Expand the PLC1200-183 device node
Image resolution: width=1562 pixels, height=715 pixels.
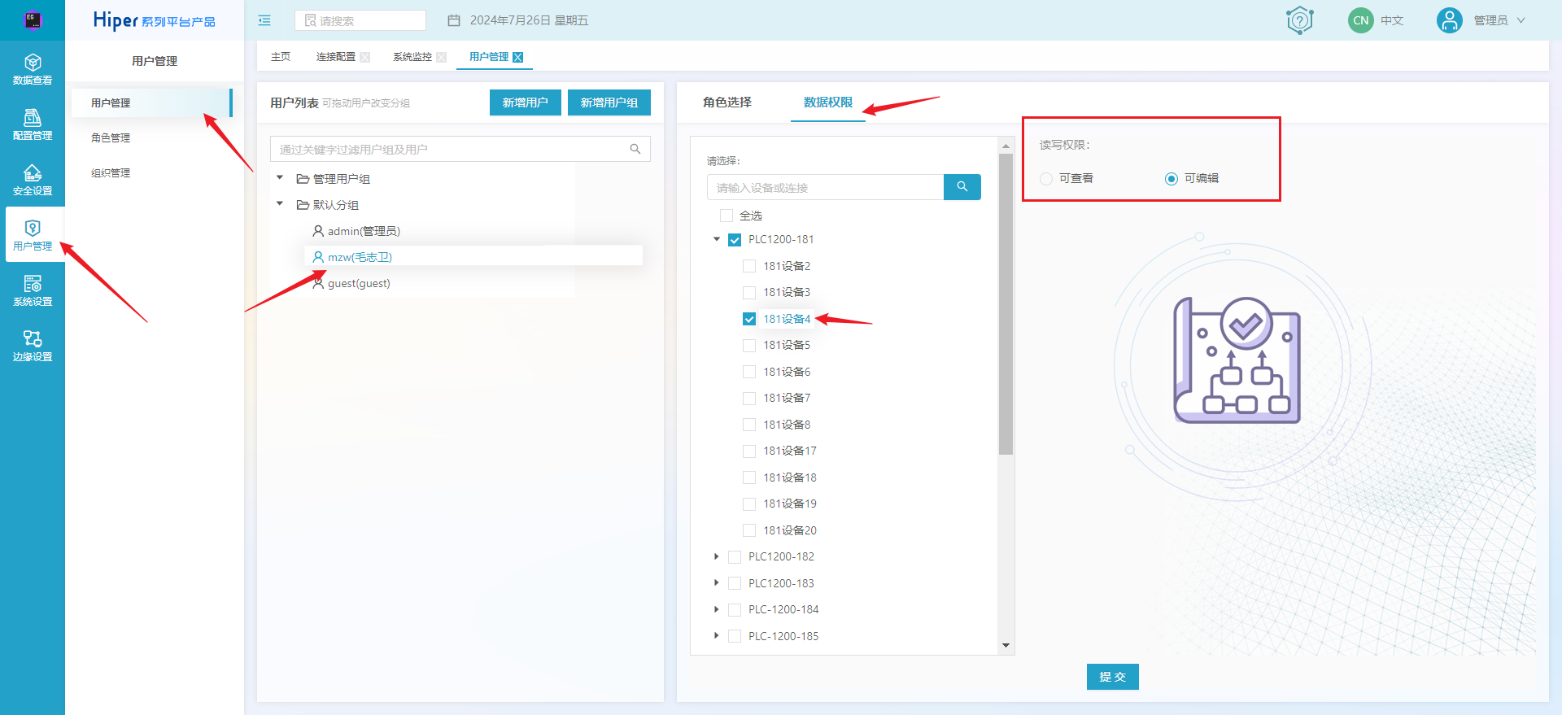(716, 582)
